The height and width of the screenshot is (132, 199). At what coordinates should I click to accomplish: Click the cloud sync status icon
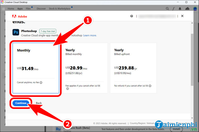(x=187, y=9)
